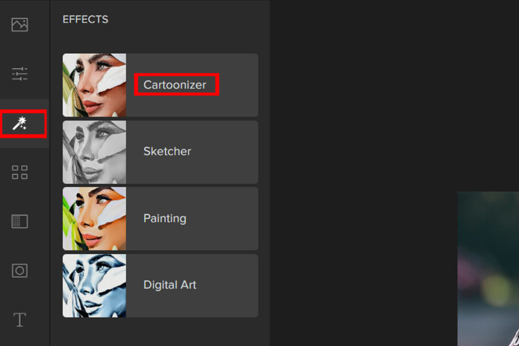Open the circle-in-square frames icon

click(20, 270)
